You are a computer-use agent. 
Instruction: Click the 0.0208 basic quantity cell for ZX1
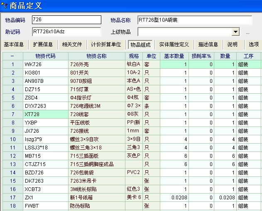tap(174, 198)
